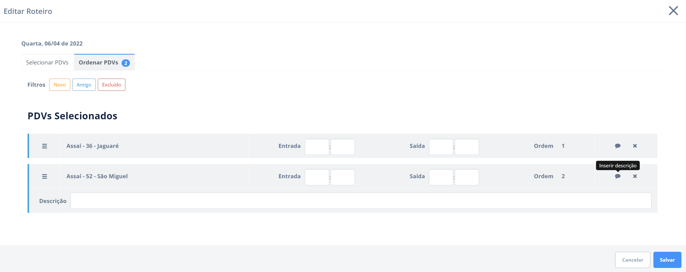This screenshot has height=272, width=686.
Task: Focus Saída hour field for Jaguaré
Action: tap(441, 147)
